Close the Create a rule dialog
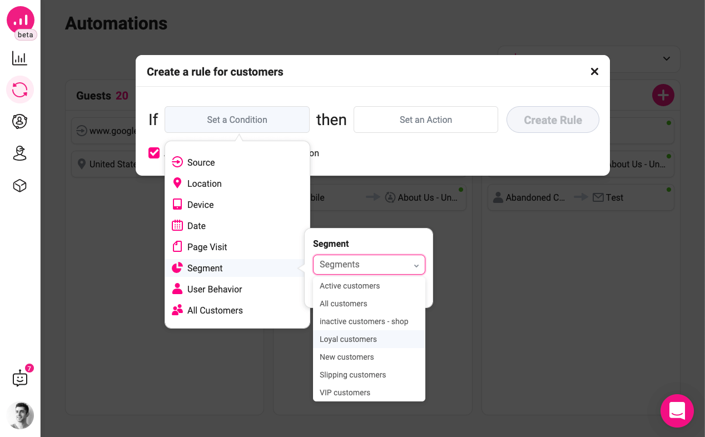 (594, 71)
